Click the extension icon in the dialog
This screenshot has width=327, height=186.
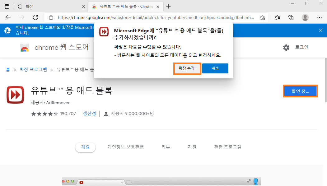click(x=104, y=32)
